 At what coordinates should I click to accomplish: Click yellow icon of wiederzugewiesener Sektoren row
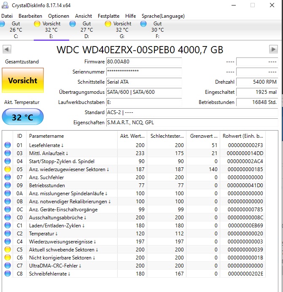click(8, 169)
